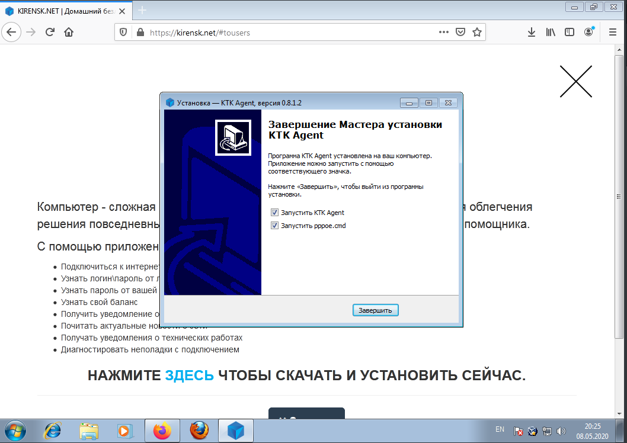
Task: Click scrollbar down arrow on page
Action: tap(619, 414)
